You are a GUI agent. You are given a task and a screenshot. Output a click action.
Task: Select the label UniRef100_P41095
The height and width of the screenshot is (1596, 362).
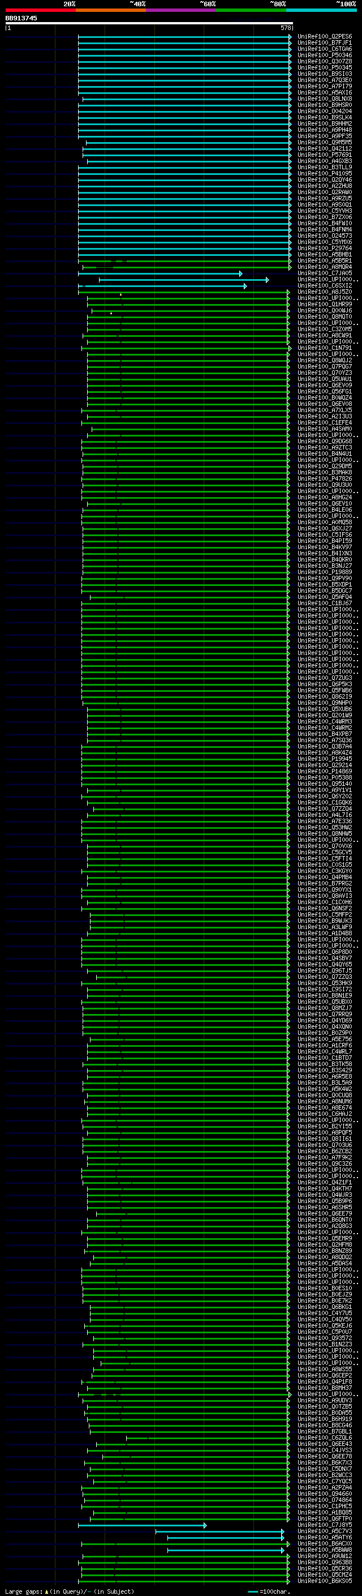pos(325,173)
